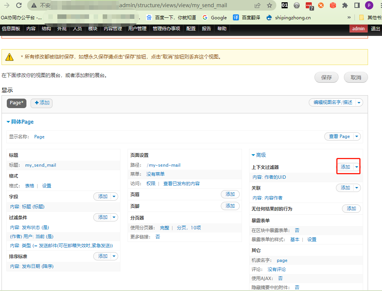Click 添加 button for 页眉
This screenshot has height=291, width=382.
point(230,194)
